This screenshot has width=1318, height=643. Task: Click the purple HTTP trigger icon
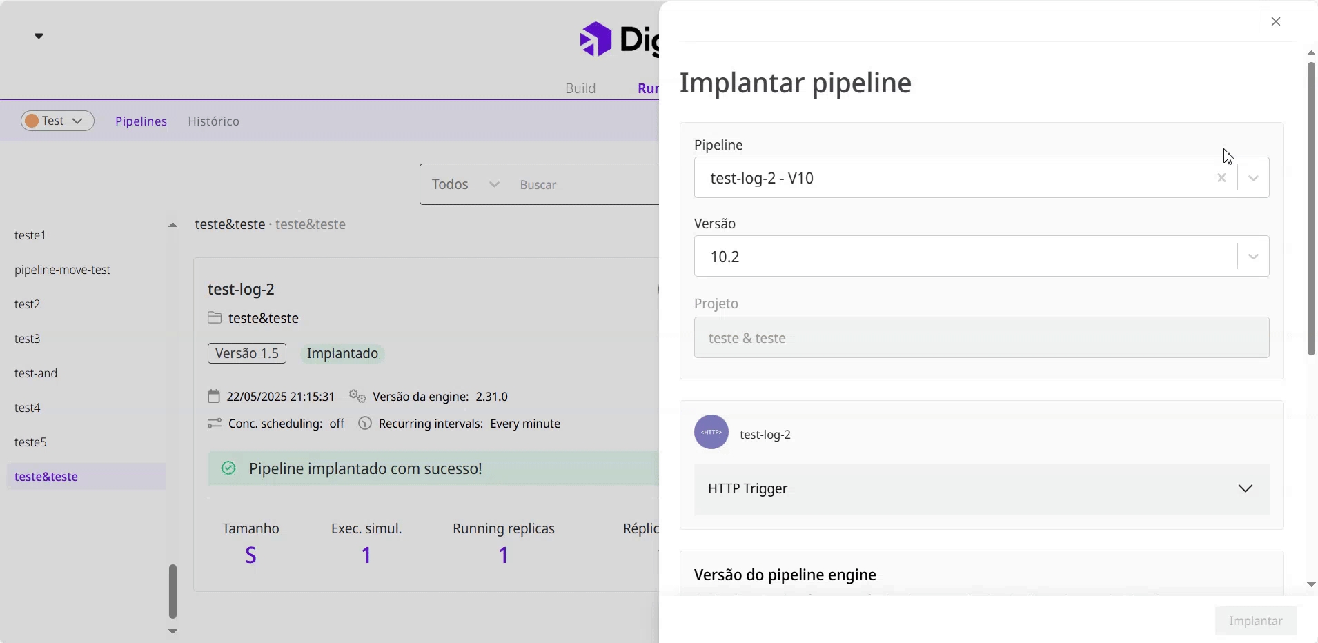coord(711,433)
